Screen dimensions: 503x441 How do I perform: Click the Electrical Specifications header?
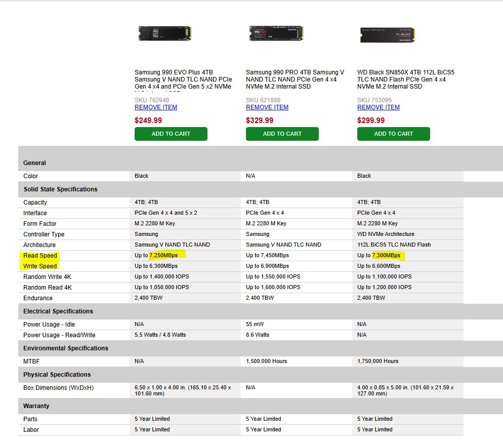point(58,311)
